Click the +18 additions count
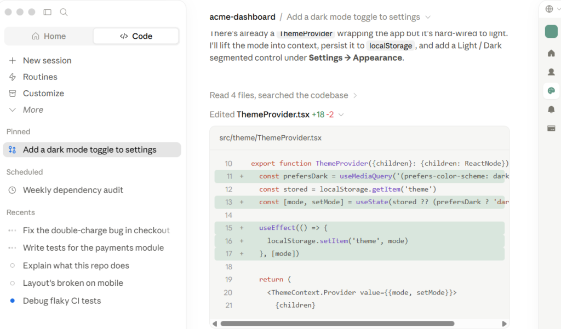Screen dimensions: 561x329 tap(318, 114)
